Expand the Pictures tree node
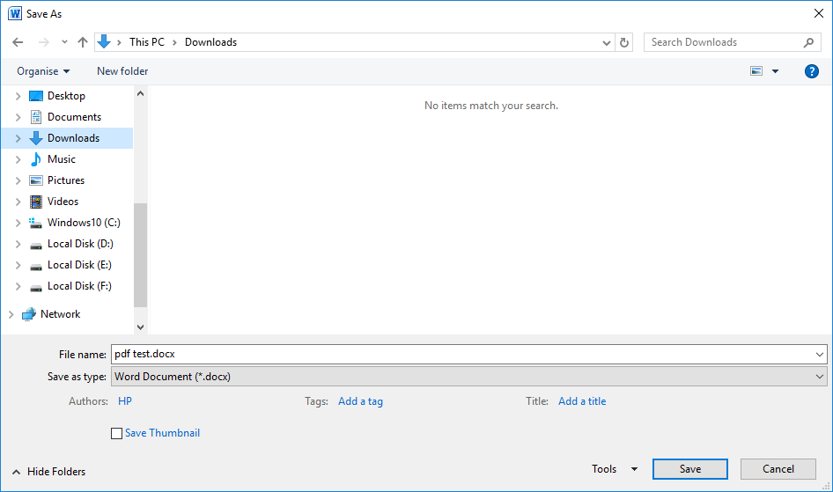The image size is (833, 492). click(x=18, y=181)
